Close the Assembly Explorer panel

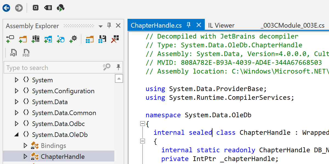[x=118, y=26]
